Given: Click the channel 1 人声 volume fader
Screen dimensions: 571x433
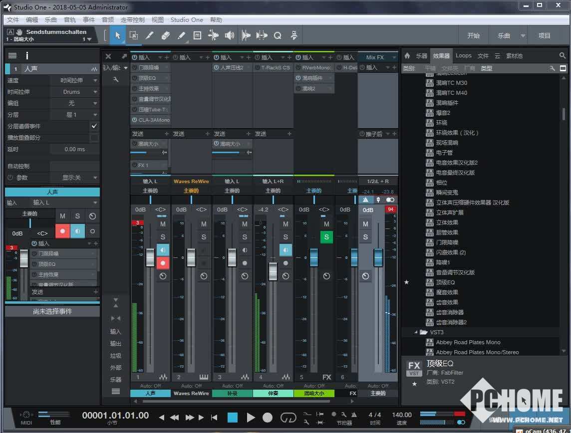Looking at the screenshot, I should (x=150, y=257).
